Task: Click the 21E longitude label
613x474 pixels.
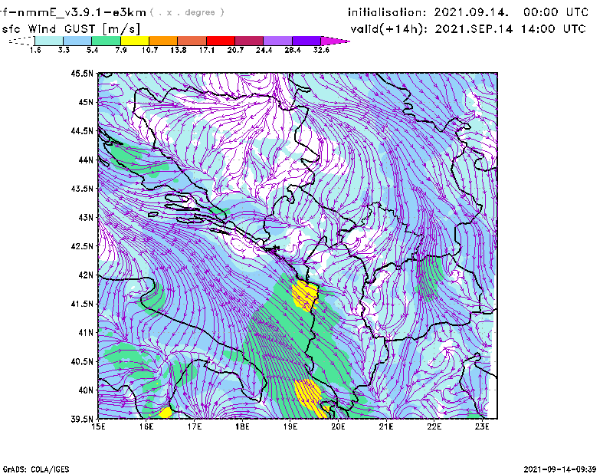Action: pyautogui.click(x=386, y=426)
